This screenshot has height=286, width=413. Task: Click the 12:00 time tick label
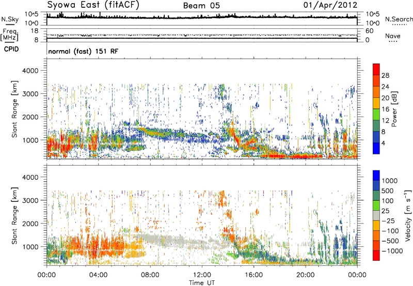click(x=202, y=275)
